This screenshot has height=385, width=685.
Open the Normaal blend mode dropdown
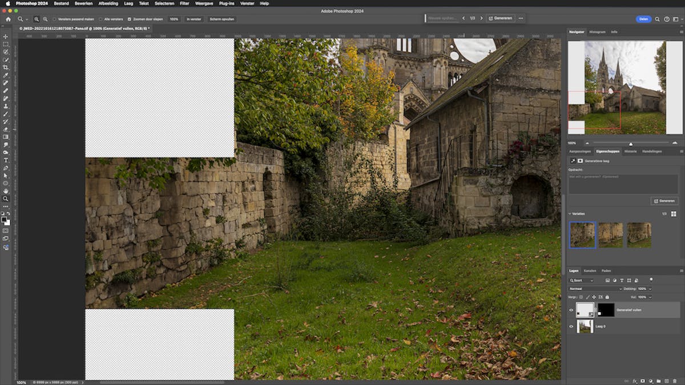pyautogui.click(x=595, y=289)
